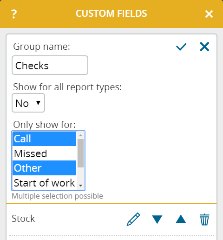Move the Stock field up

(x=181, y=219)
